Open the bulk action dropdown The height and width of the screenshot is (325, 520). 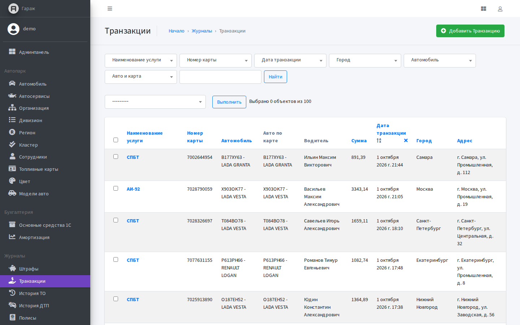(x=155, y=102)
